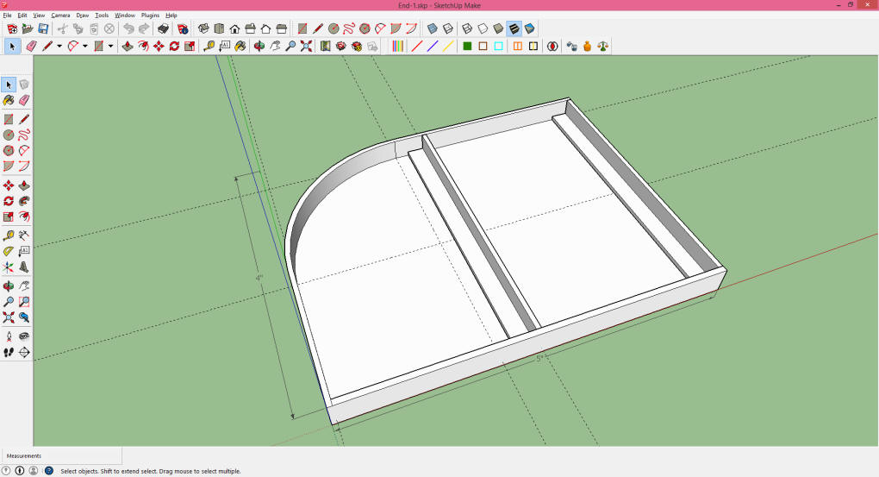The image size is (879, 477).
Task: Select the Push/Pull tool in top toolbar
Action: pos(128,46)
